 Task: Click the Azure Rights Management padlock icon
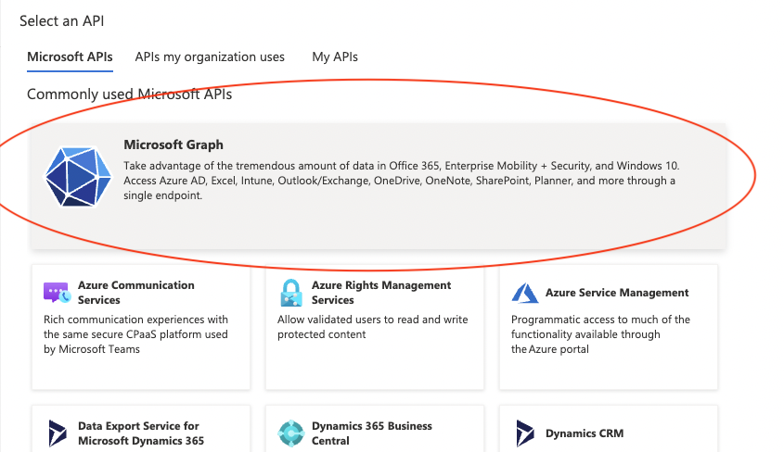click(x=291, y=293)
